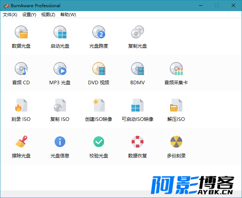Select the 校验光盘 verify disc checkmark icon
The image size is (242, 198).
coord(99,142)
